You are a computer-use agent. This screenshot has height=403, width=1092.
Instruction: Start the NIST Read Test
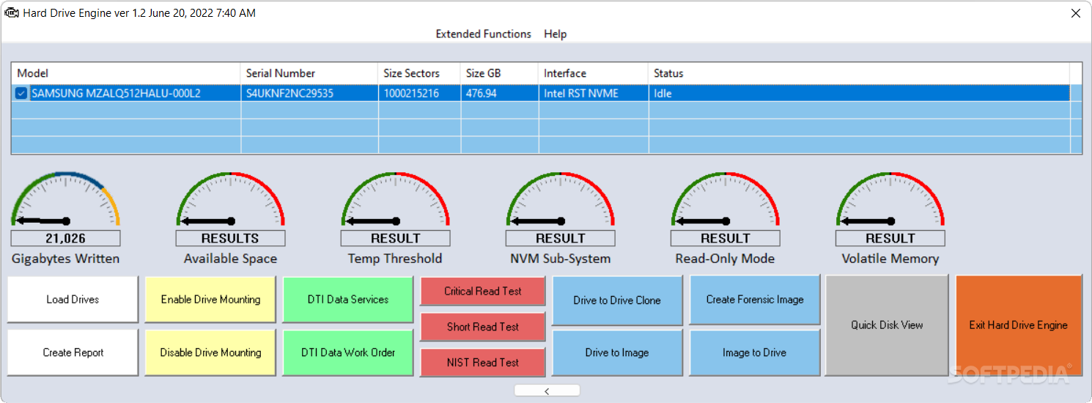(483, 363)
